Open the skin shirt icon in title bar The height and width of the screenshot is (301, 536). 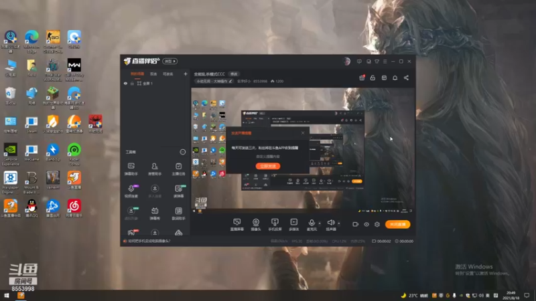(x=377, y=62)
